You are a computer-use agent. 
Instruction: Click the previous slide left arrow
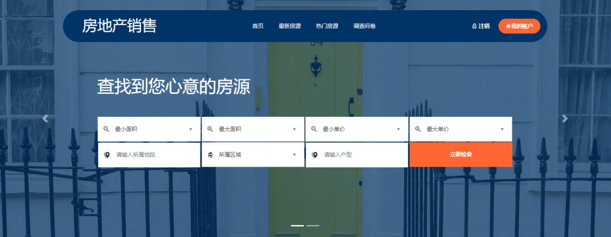click(45, 118)
